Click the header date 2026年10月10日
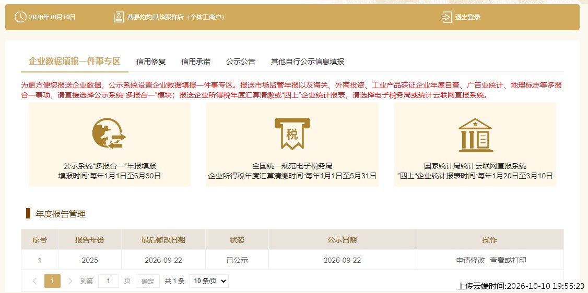588x293 pixels. tap(53, 17)
